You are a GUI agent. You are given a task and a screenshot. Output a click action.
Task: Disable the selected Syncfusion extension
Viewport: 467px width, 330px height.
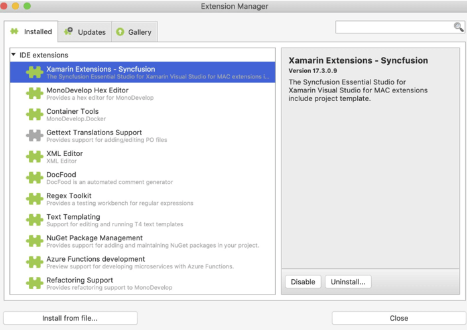pyautogui.click(x=303, y=282)
